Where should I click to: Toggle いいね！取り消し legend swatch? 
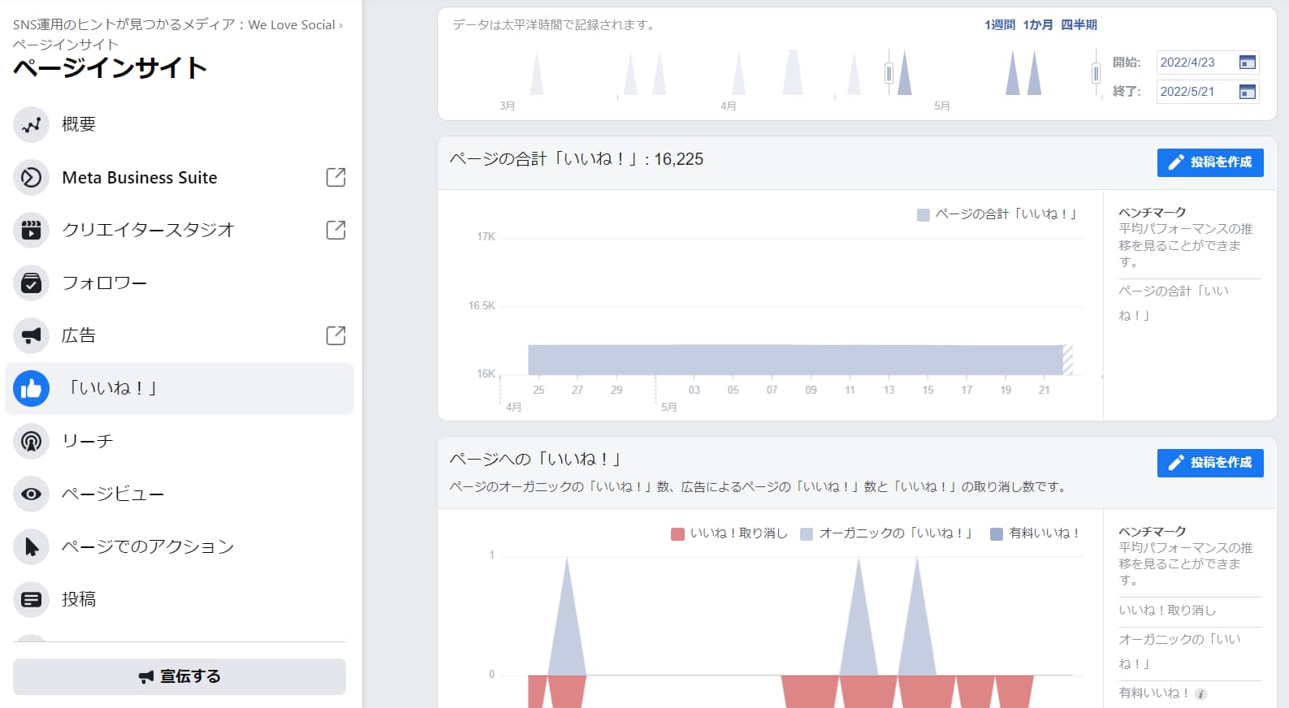coord(677,534)
